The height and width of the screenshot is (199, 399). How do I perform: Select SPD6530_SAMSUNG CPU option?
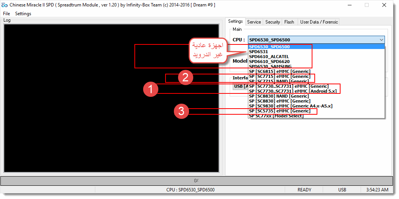pos(316,66)
